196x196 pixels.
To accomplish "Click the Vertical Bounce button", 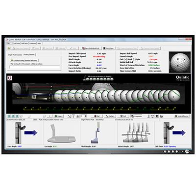I will tap(182, 116).
